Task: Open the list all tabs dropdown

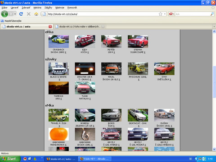Action: pyautogui.click(x=214, y=27)
